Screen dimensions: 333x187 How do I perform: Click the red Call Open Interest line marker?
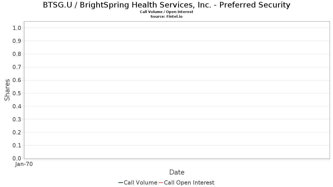(x=161, y=183)
